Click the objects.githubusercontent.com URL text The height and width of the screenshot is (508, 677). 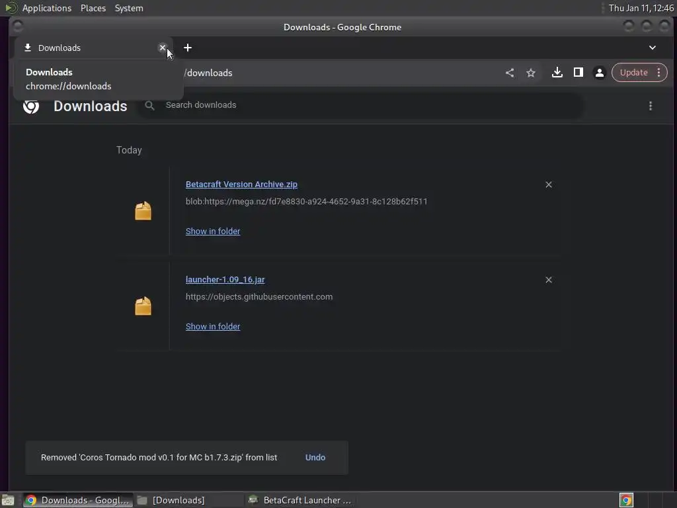pyautogui.click(x=259, y=297)
